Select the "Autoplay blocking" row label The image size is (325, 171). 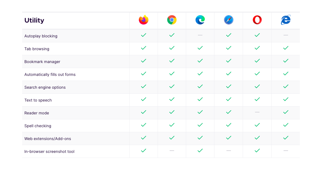[x=41, y=36]
